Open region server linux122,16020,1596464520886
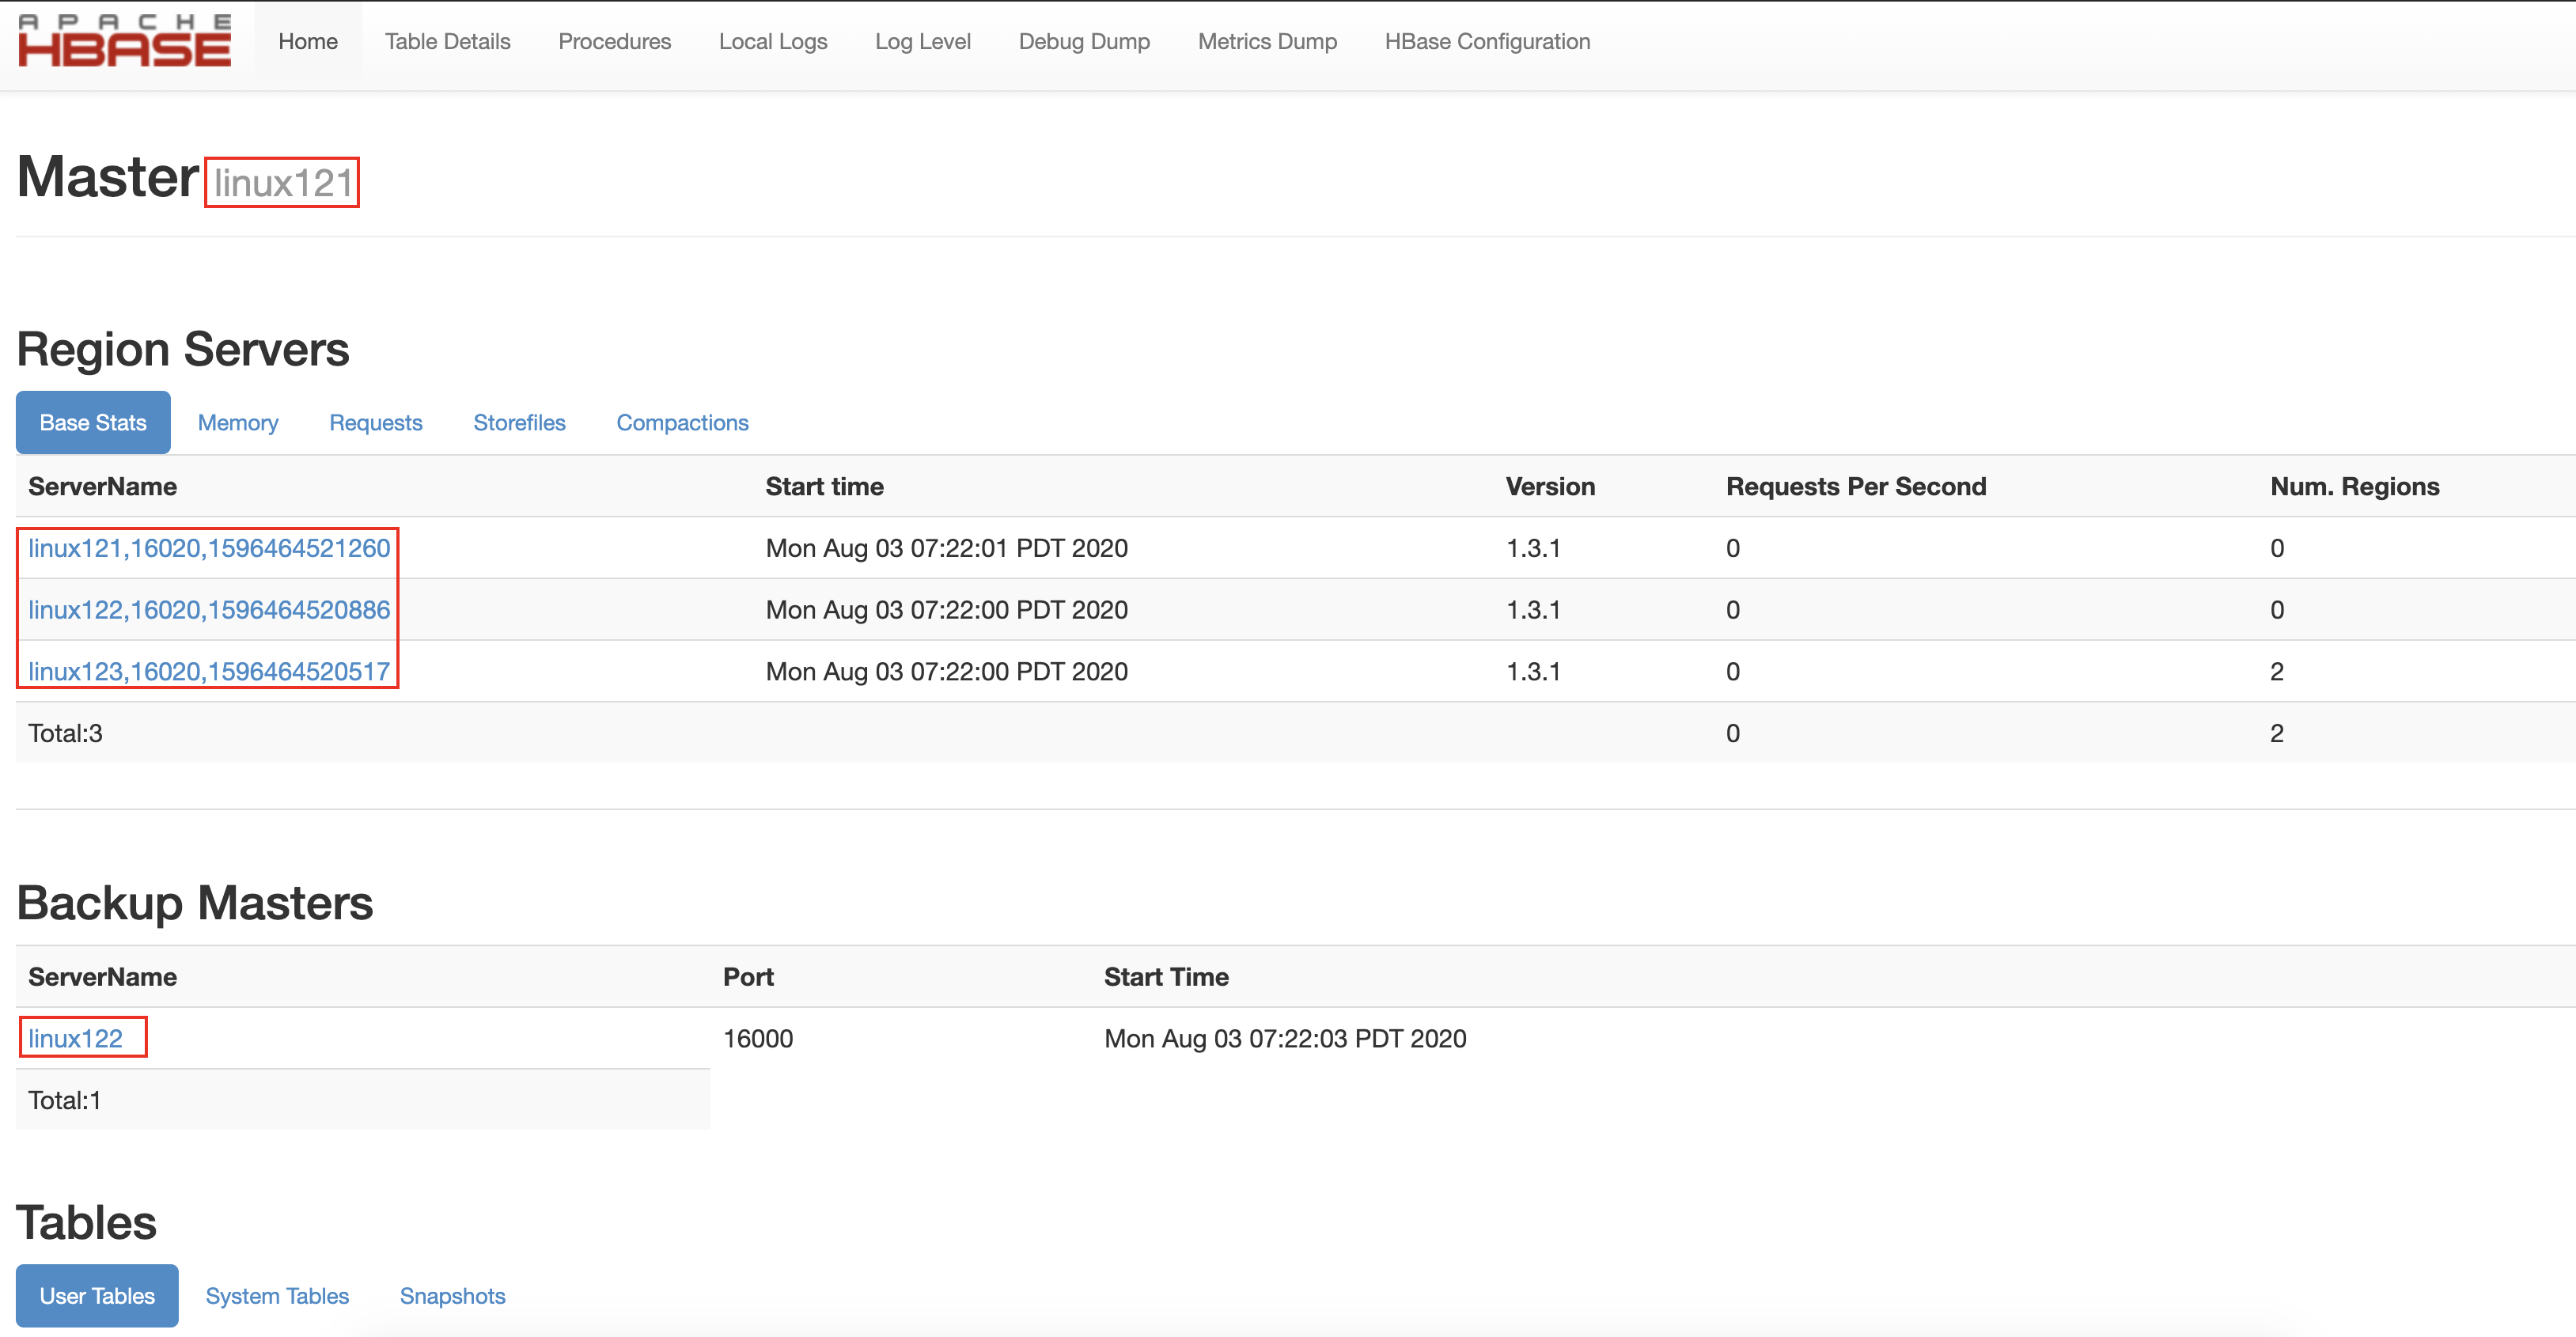 tap(209, 610)
